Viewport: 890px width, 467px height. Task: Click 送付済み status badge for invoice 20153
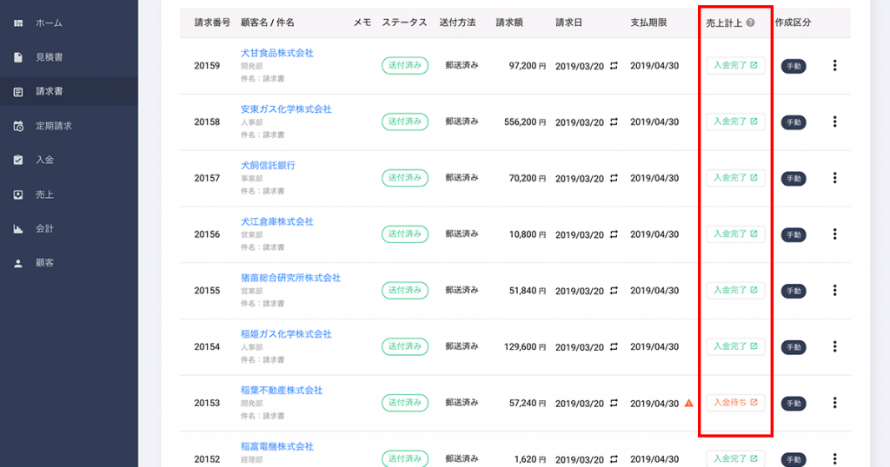pos(405,403)
